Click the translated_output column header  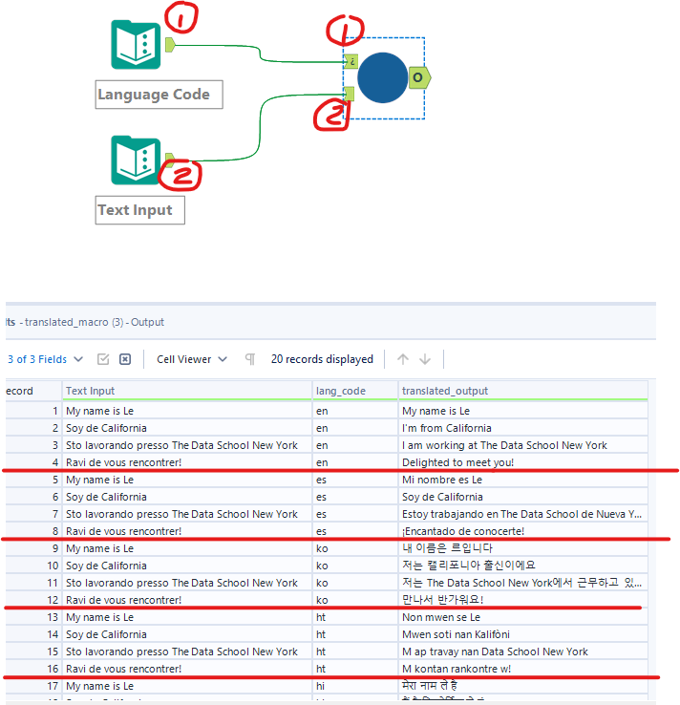[x=523, y=391]
